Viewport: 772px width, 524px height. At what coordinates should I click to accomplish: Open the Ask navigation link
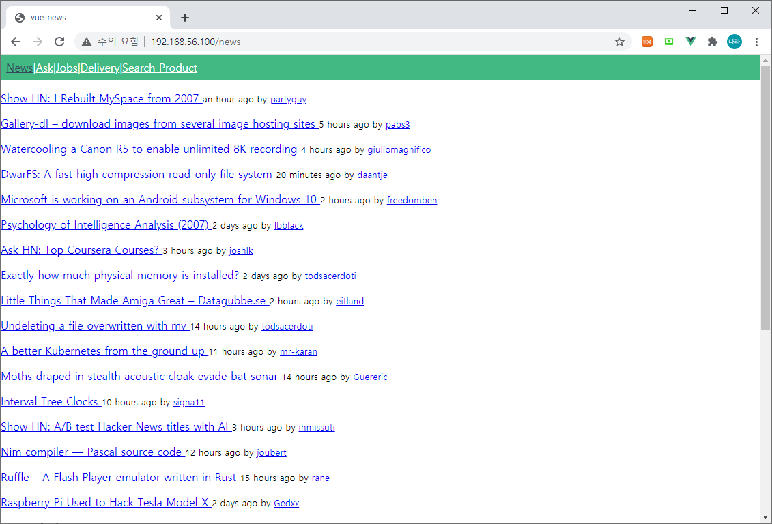tap(44, 68)
